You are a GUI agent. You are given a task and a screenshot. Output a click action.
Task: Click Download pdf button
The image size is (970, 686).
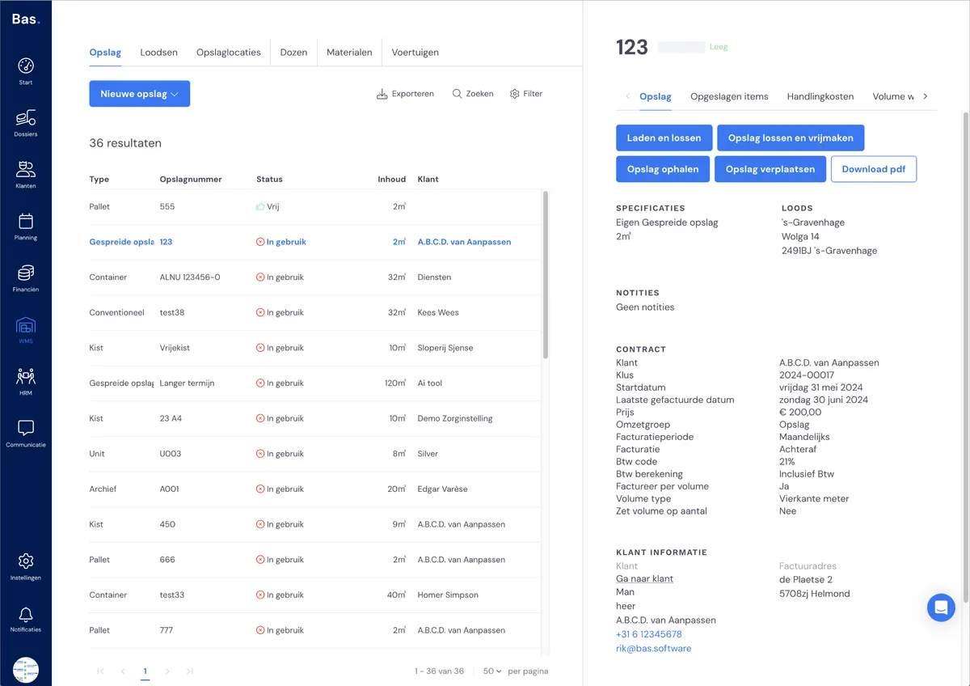coord(874,169)
